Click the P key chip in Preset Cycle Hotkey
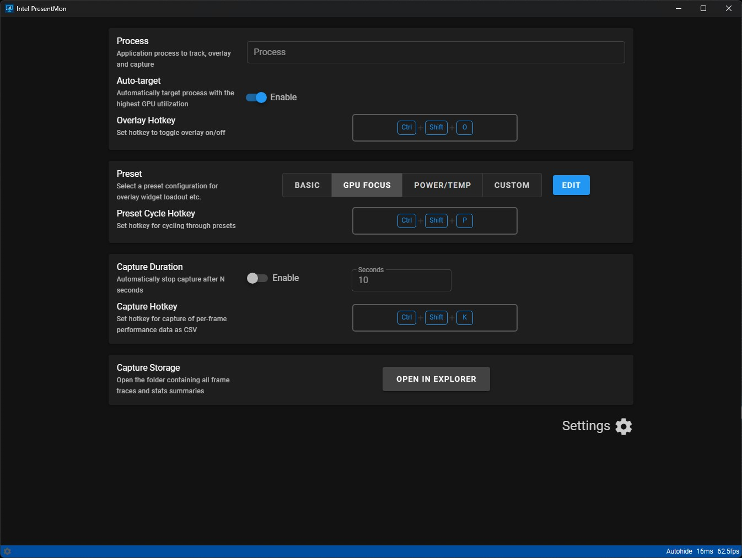 [465, 220]
